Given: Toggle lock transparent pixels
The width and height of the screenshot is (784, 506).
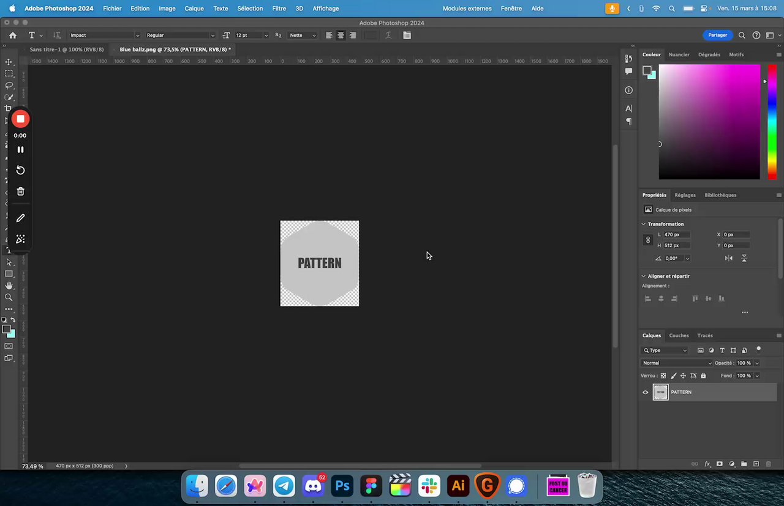Looking at the screenshot, I should point(663,376).
